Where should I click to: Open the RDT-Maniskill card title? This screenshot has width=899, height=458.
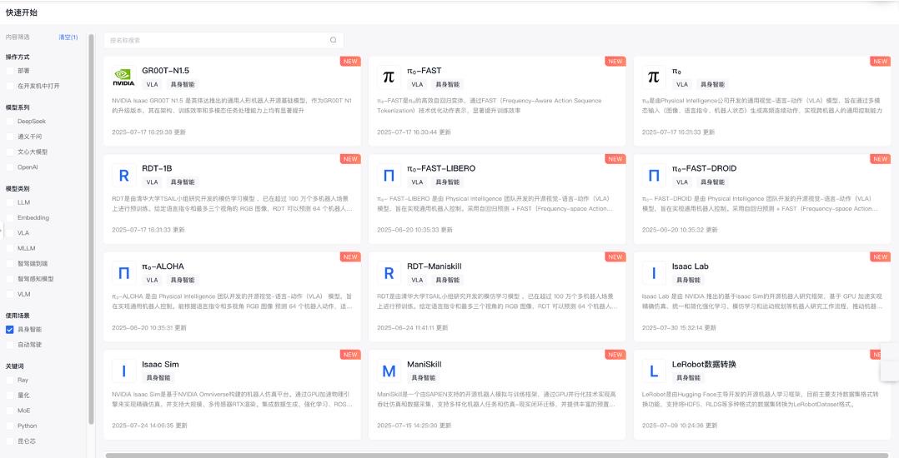(434, 266)
